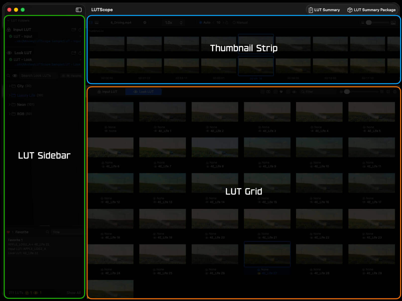
Task: Toggle the sidebar panel icon
Action: pyautogui.click(x=79, y=10)
